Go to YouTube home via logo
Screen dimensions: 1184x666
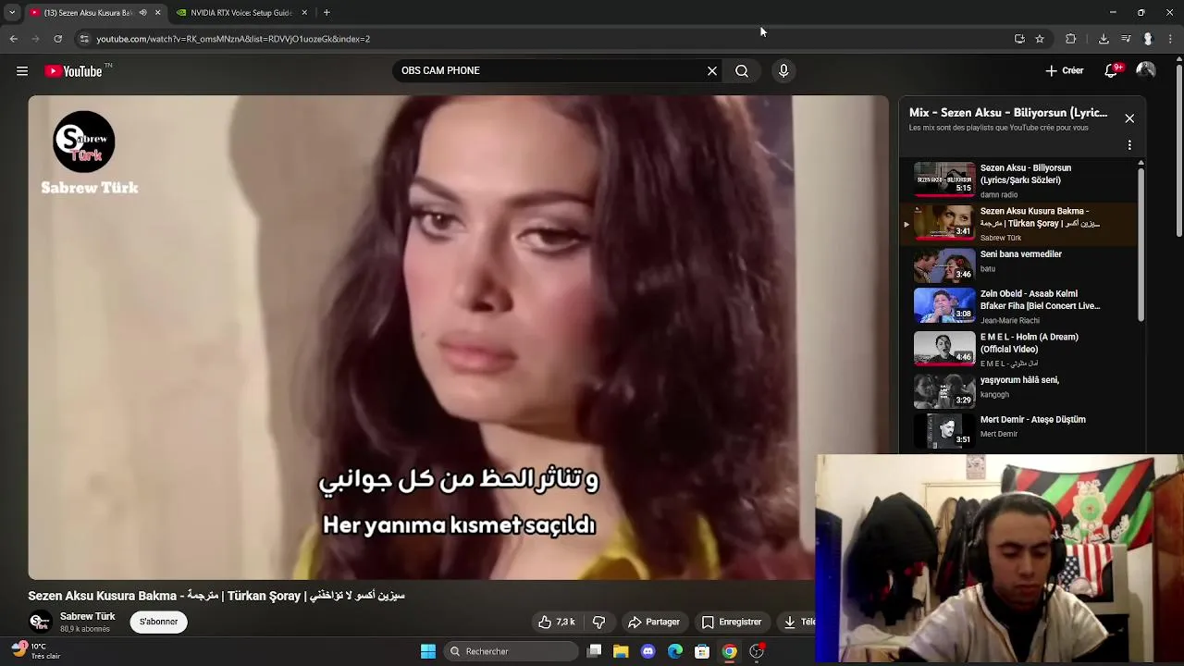73,71
